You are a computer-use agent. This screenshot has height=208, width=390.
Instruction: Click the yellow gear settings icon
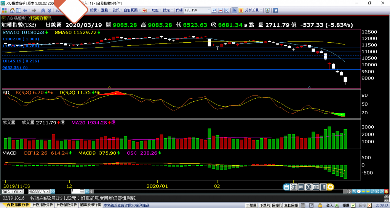coord(331,187)
